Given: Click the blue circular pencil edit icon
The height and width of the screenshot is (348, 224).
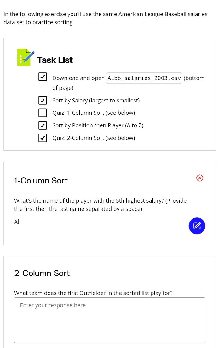Looking at the screenshot, I should [x=197, y=226].
